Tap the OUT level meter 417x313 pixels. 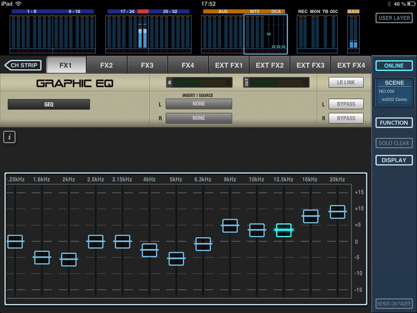tap(276, 83)
